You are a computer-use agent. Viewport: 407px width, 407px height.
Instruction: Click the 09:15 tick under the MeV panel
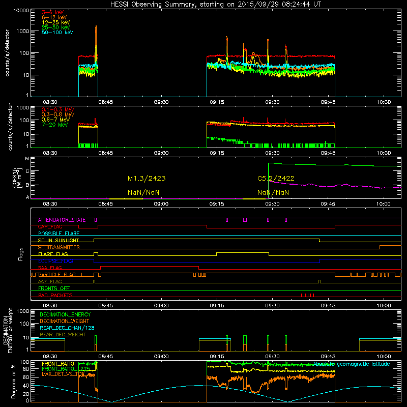pyautogui.click(x=217, y=153)
